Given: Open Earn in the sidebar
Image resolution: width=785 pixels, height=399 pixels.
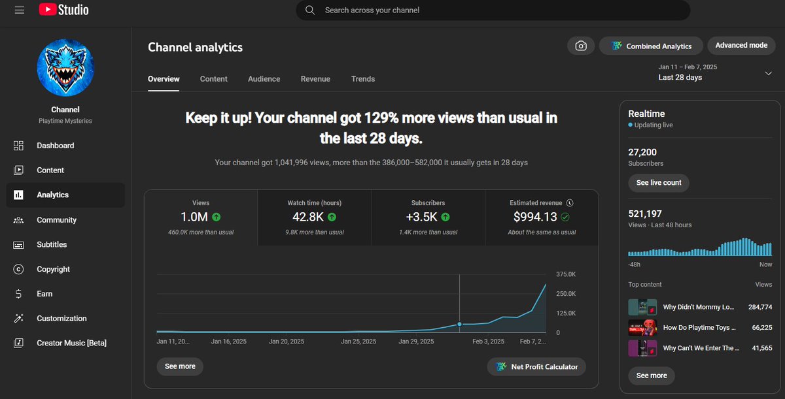Looking at the screenshot, I should coord(65,294).
